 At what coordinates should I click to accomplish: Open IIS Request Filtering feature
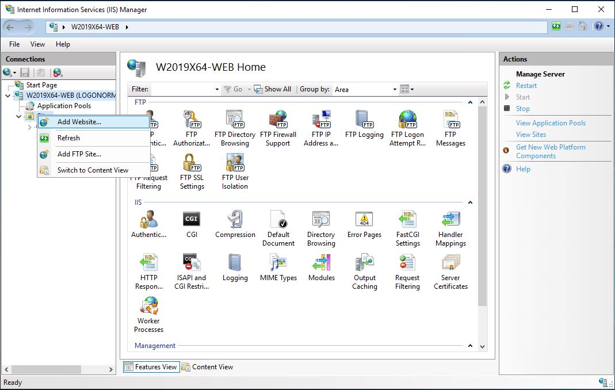pyautogui.click(x=407, y=272)
